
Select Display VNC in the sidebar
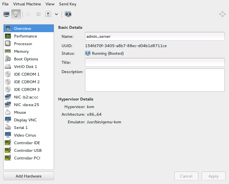25,120
